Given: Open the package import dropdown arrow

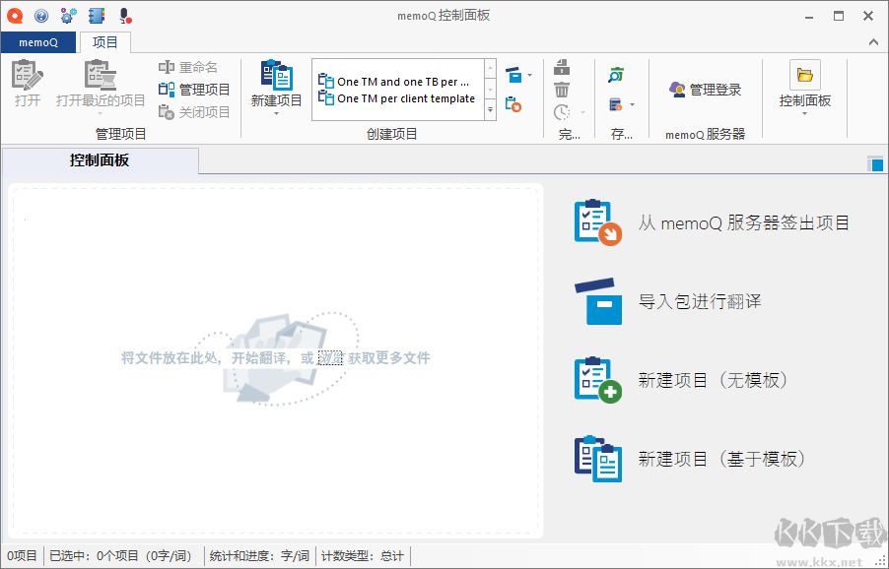Looking at the screenshot, I should tap(529, 75).
